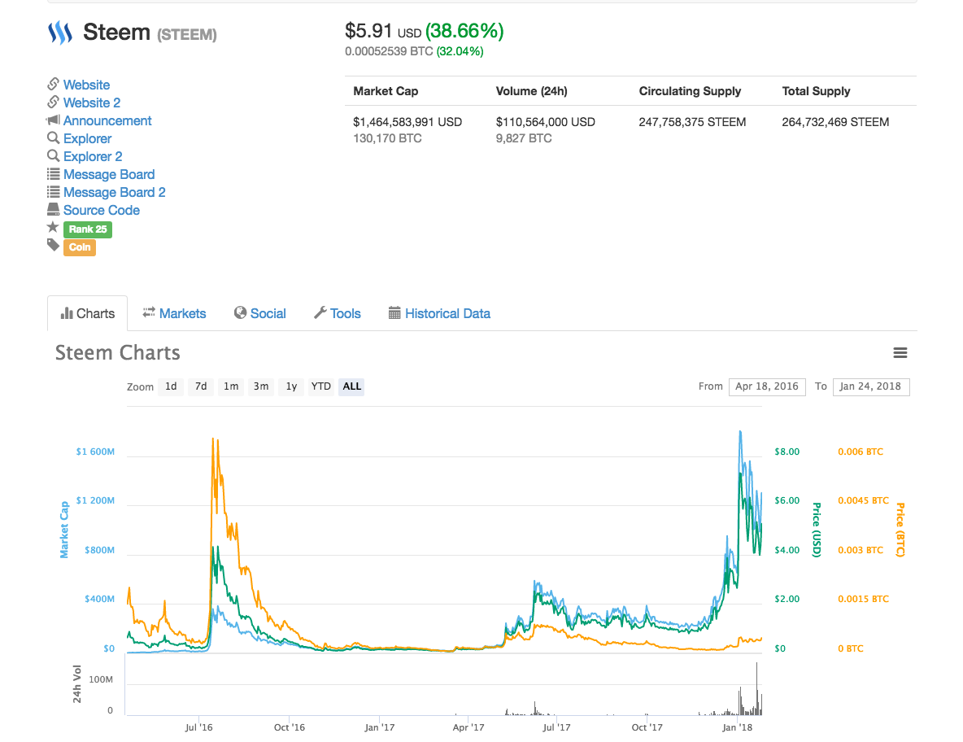Click the chain icon beside Website

click(x=54, y=84)
